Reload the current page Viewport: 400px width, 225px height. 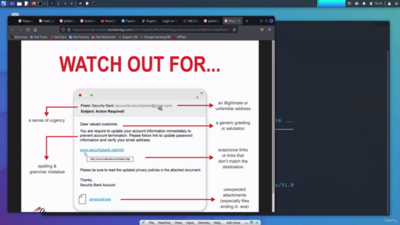click(27, 29)
